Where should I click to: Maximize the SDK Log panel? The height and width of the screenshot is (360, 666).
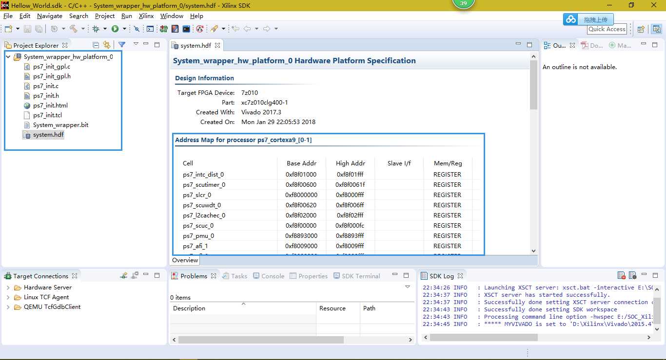(655, 275)
